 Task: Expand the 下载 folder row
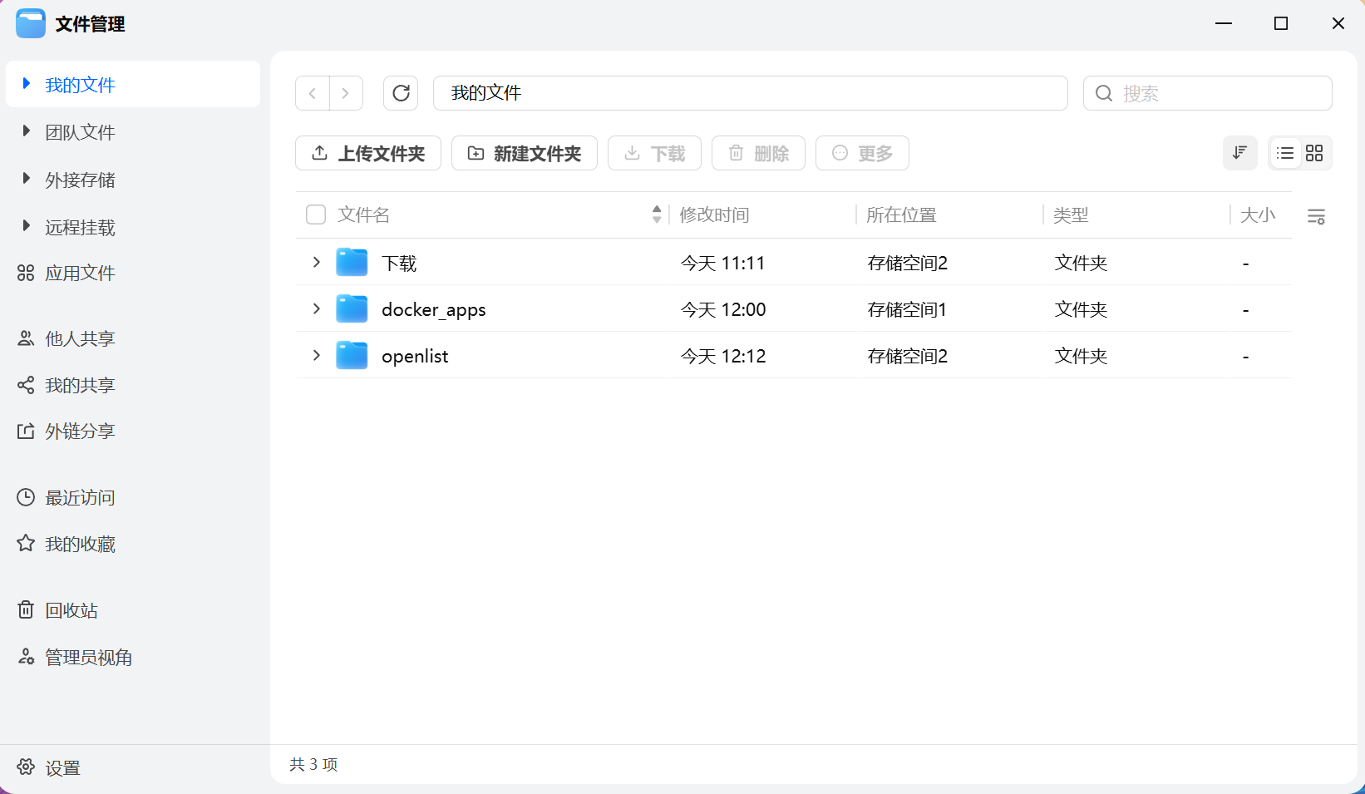[x=316, y=263]
